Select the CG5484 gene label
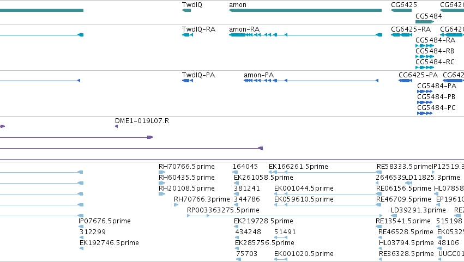The width and height of the screenshot is (464, 262). [429, 16]
